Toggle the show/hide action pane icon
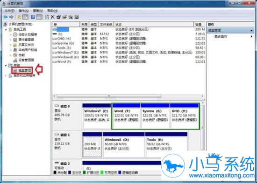Image resolution: width=257 pixels, height=183 pixels. click(x=39, y=17)
